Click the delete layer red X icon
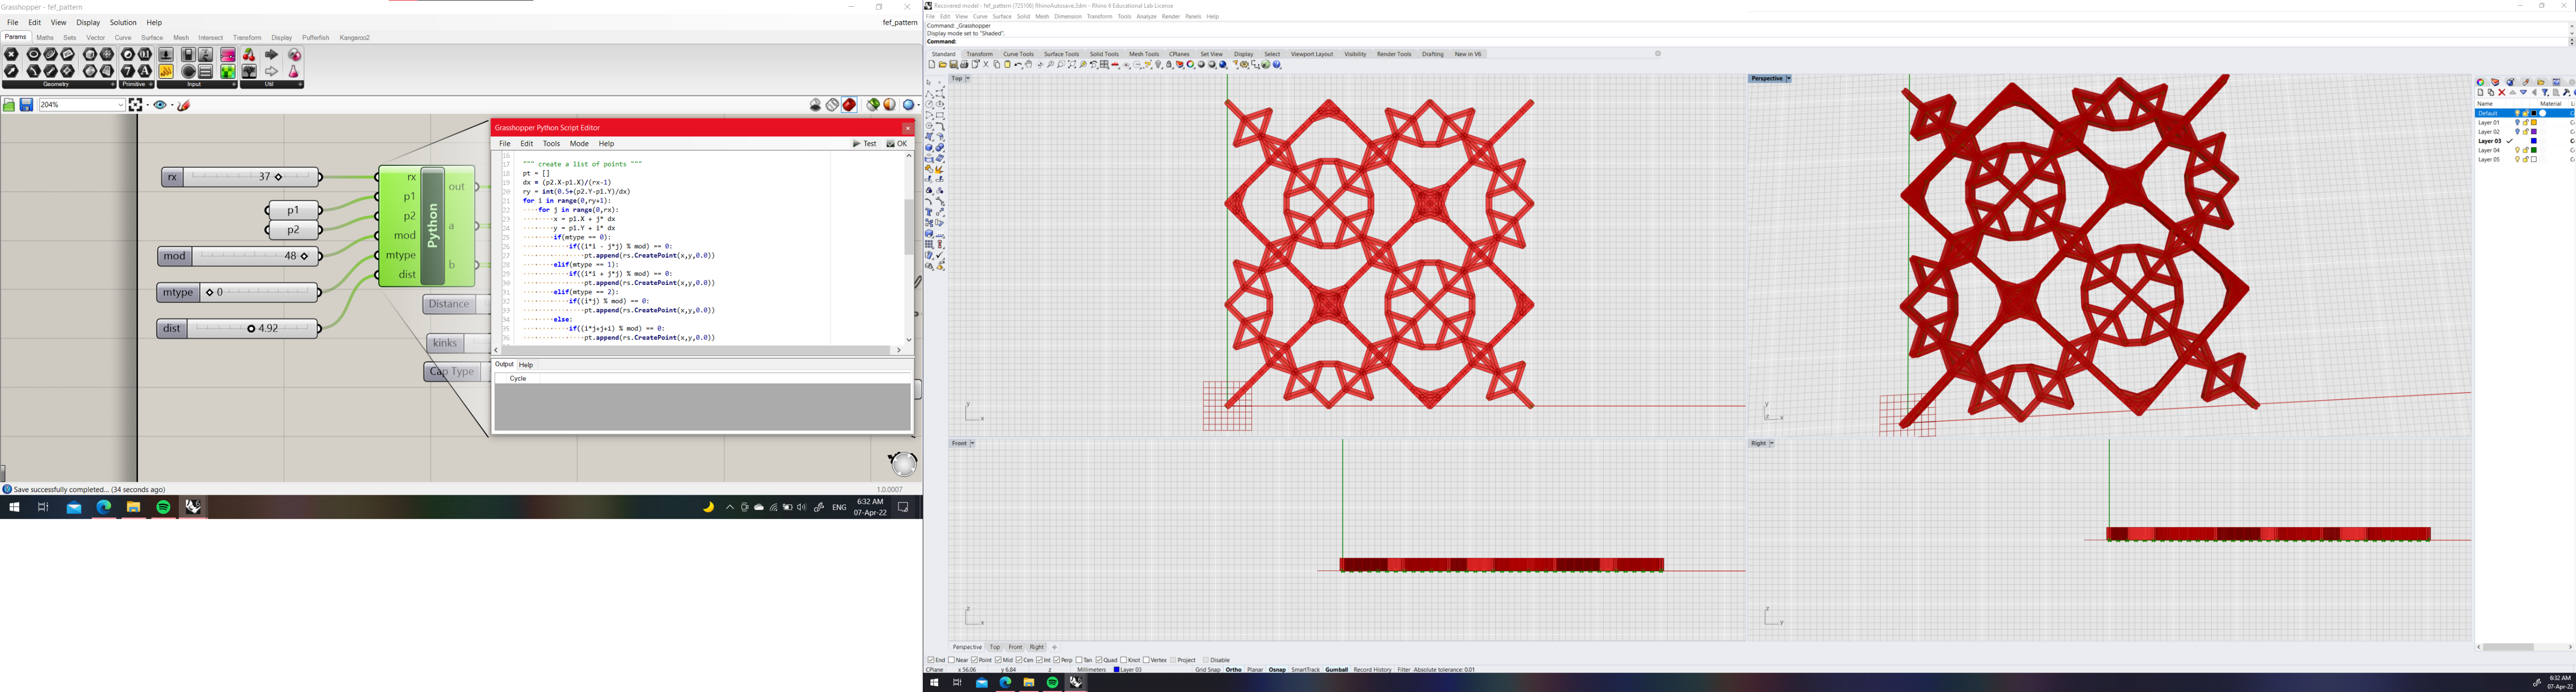This screenshot has width=2576, height=692. (2502, 93)
